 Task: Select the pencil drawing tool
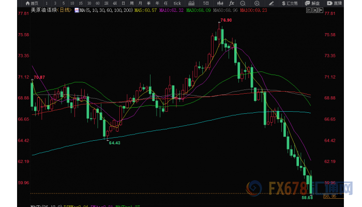pyautogui.click(x=271, y=3)
